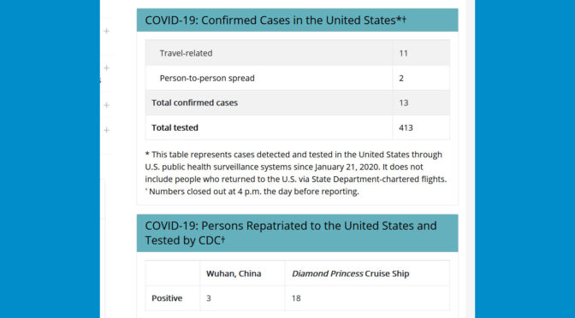Click the Positive row label

tap(167, 298)
